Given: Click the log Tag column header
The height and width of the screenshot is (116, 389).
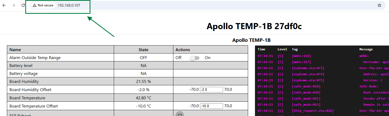Looking at the screenshot, I should pyautogui.click(x=295, y=49).
